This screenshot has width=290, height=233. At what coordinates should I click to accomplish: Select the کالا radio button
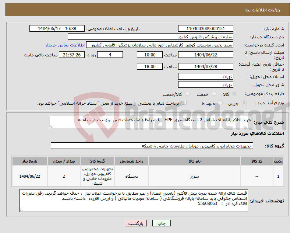pyautogui.click(x=234, y=94)
